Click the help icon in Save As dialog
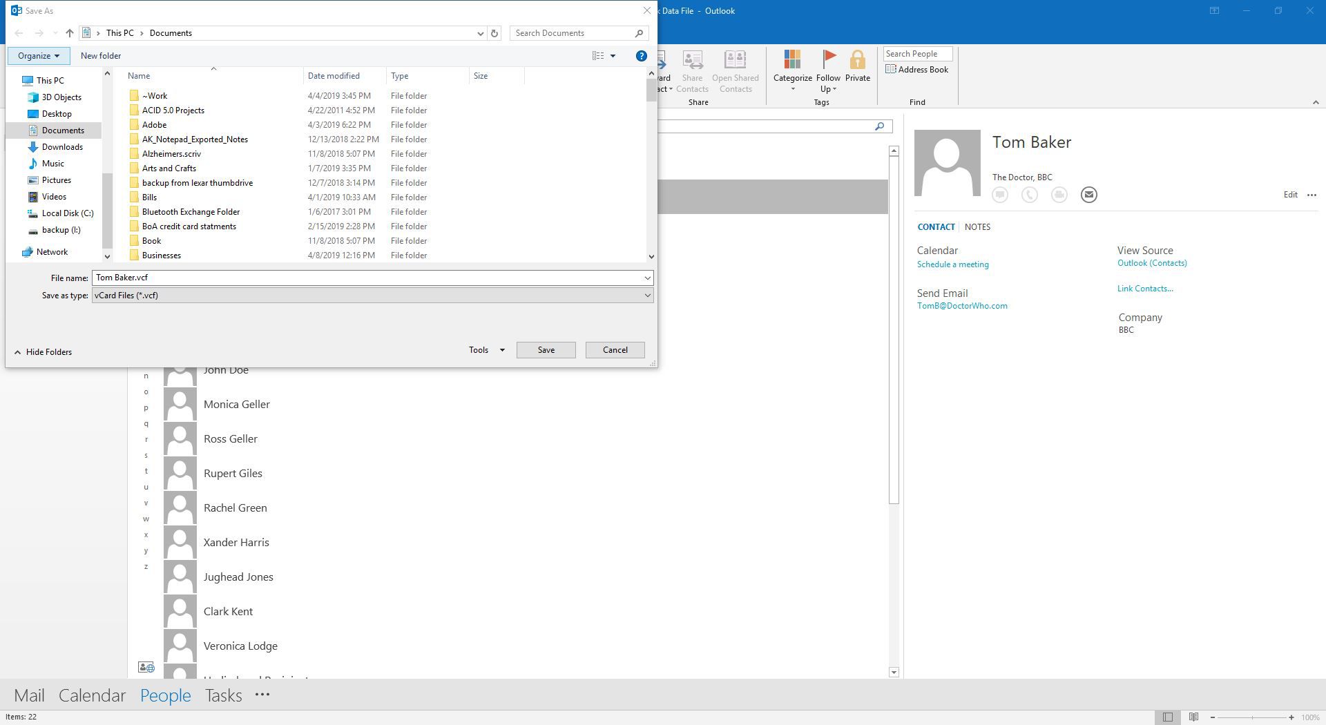 coord(641,56)
